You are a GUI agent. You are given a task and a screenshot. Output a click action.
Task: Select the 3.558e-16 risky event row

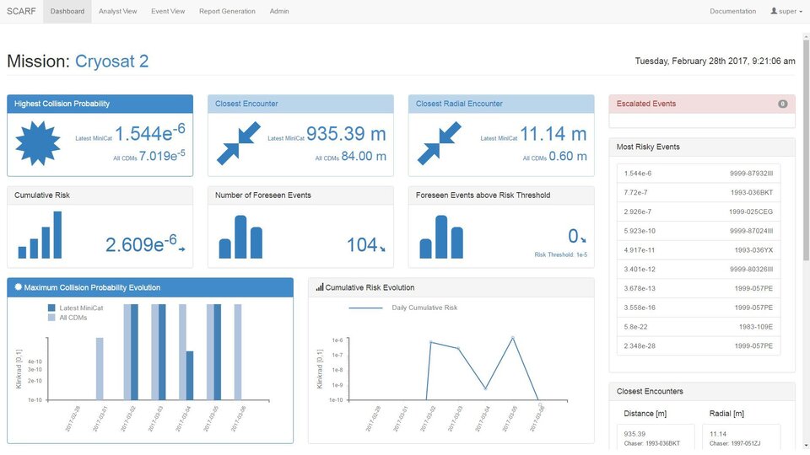point(699,308)
